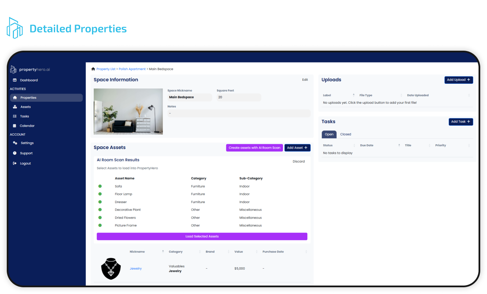Viewport: 487px width, 294px height.
Task: Sort tasks by Due Date column
Action: click(367, 145)
